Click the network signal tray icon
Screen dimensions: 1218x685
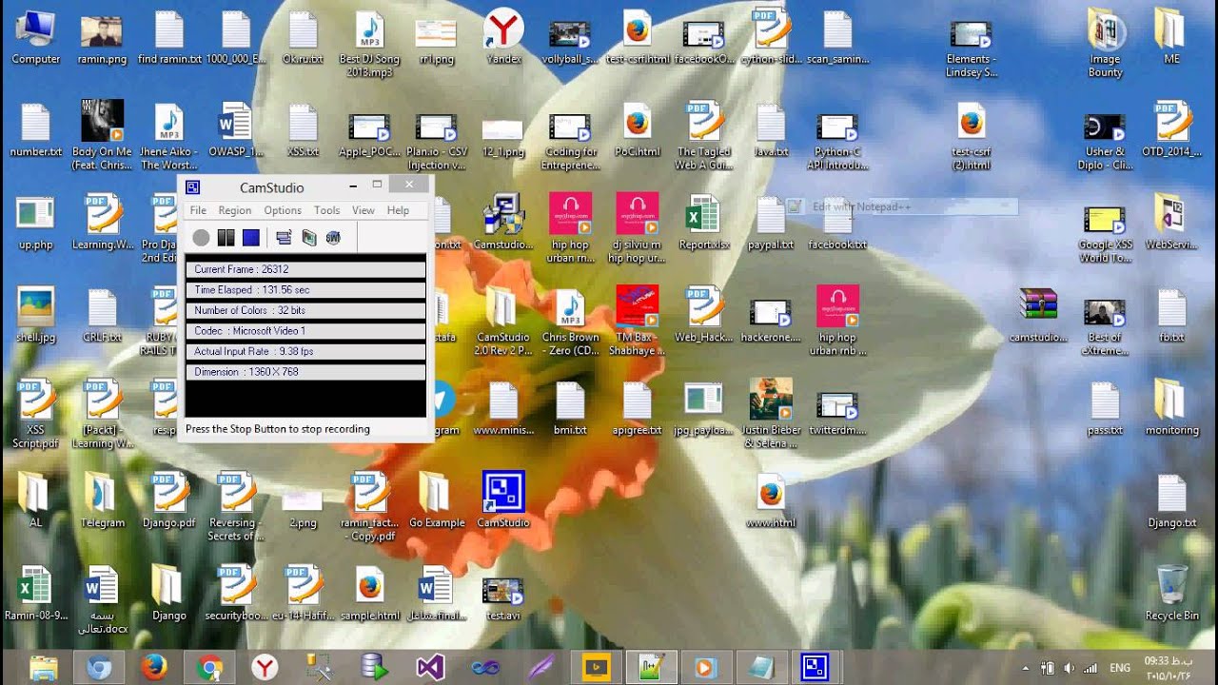(x=1090, y=668)
